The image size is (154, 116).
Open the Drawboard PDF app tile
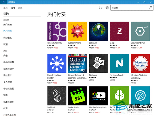tap(140, 31)
